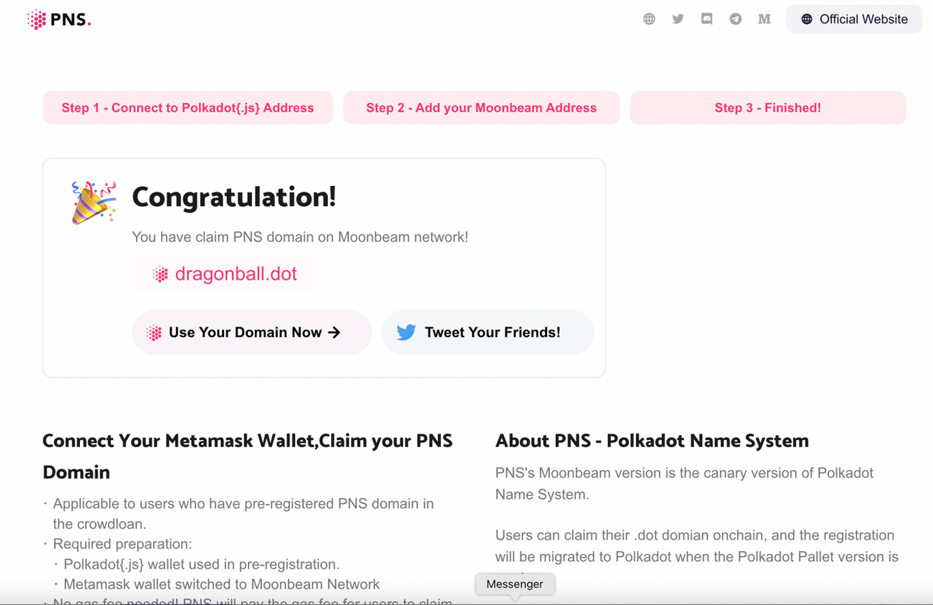Click the dragonball.dot domain badge
The image size is (933, 605).
pos(224,274)
